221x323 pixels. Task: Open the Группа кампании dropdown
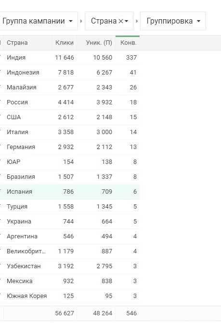(x=39, y=21)
